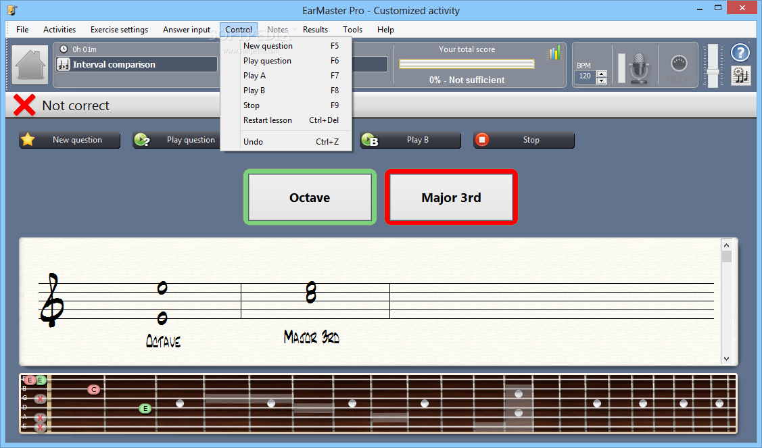
Task: Click the microphone level meter bar
Action: (621, 68)
